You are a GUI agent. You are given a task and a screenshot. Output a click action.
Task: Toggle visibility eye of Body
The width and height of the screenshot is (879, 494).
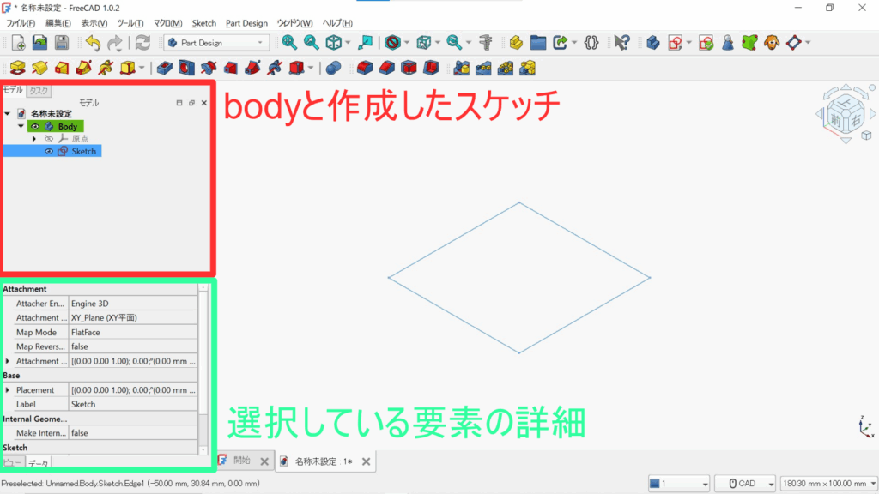[x=35, y=126]
